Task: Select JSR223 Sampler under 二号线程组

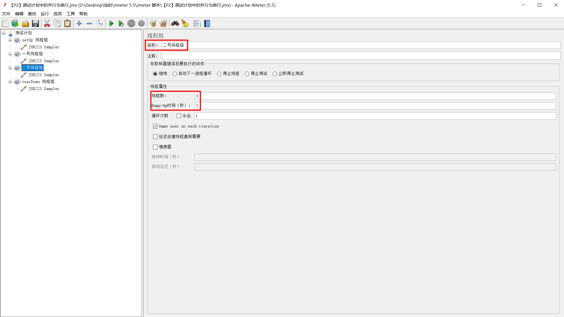Action: (44, 75)
